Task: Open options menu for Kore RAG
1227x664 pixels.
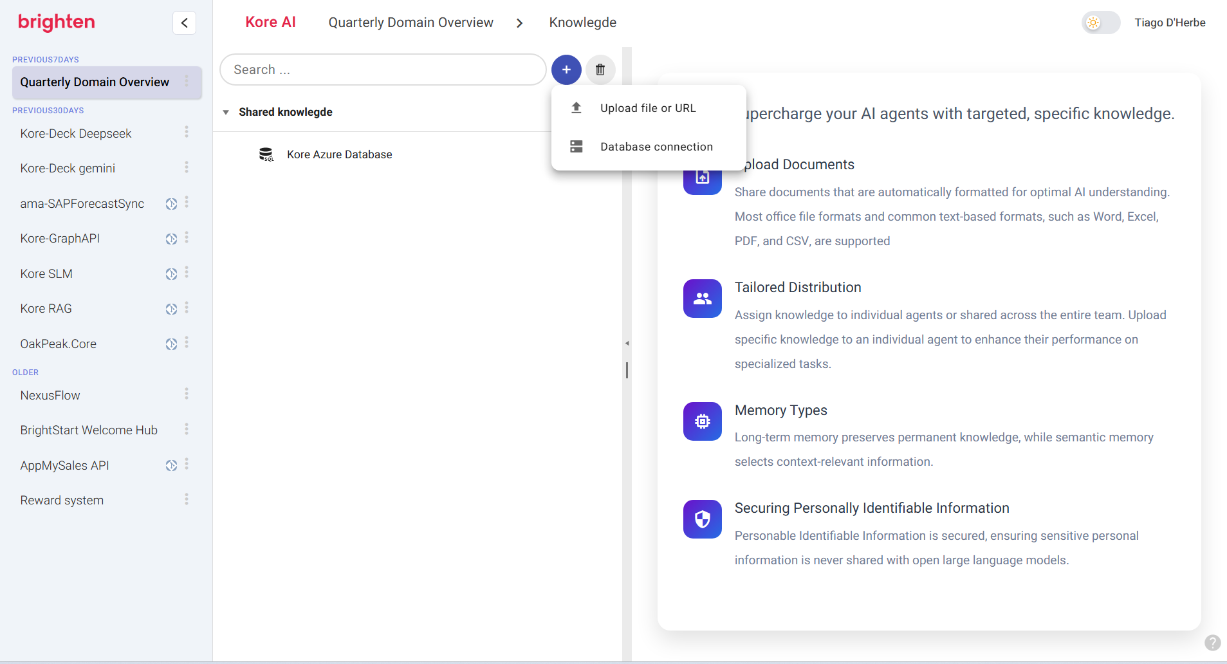Action: 187,308
